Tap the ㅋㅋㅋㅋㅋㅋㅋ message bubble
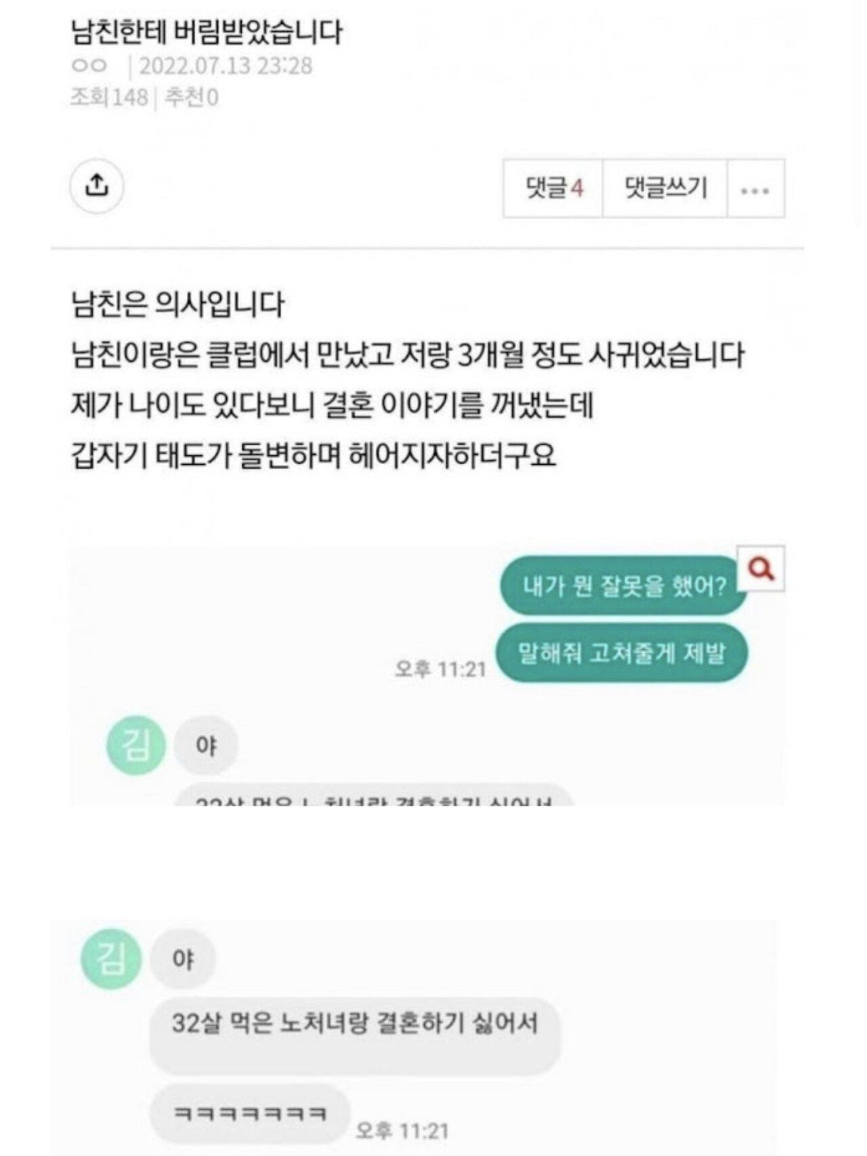 click(250, 1114)
